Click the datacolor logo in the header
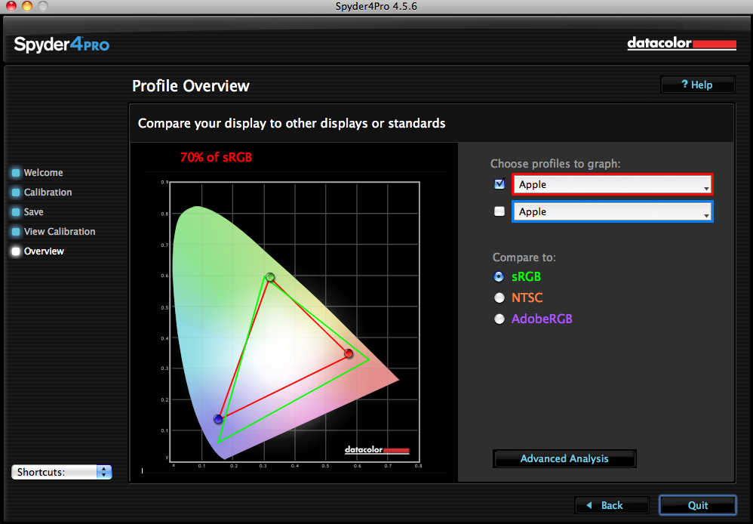The width and height of the screenshot is (753, 524). click(x=681, y=43)
